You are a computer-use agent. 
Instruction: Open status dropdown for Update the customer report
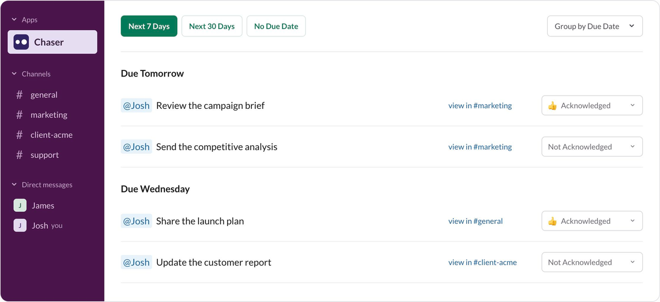[x=592, y=262]
